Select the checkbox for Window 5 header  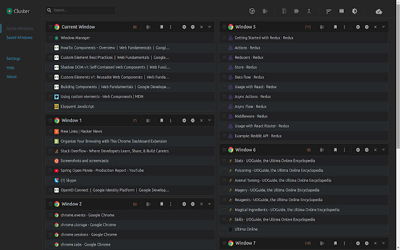click(223, 27)
